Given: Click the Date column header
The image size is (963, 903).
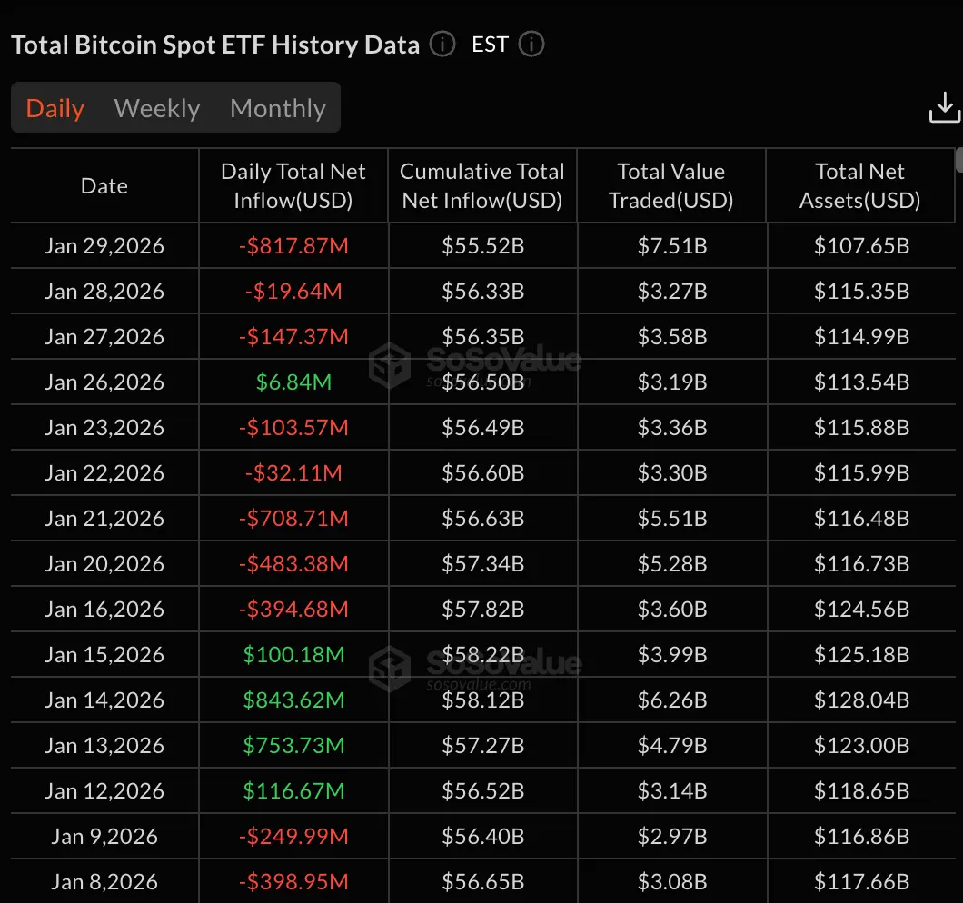Looking at the screenshot, I should point(104,186).
